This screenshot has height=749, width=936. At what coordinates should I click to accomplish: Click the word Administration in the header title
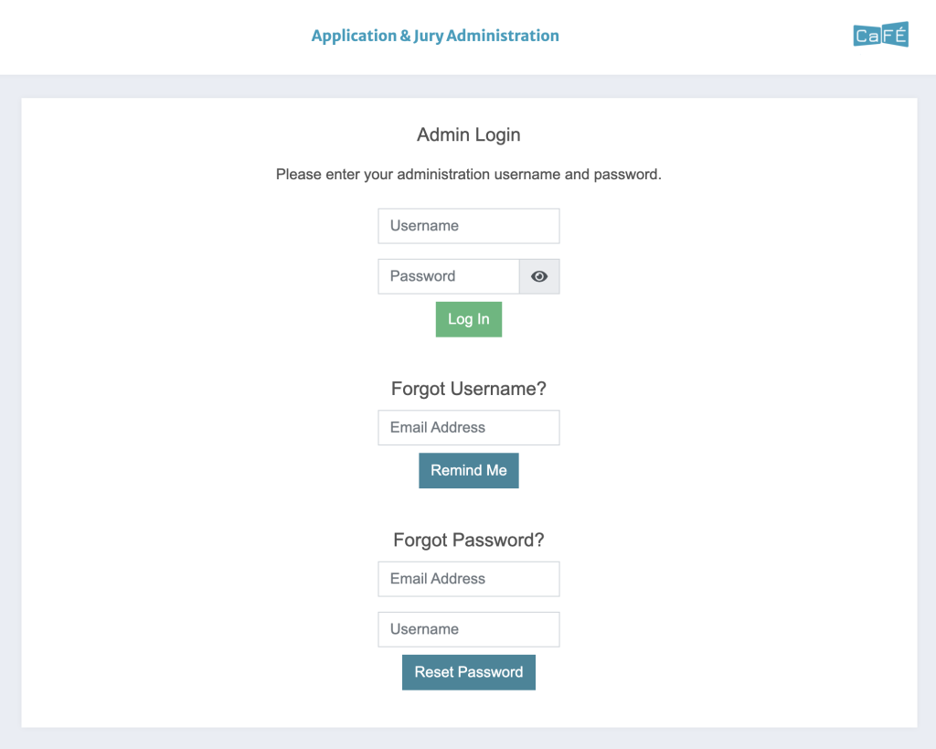[503, 36]
